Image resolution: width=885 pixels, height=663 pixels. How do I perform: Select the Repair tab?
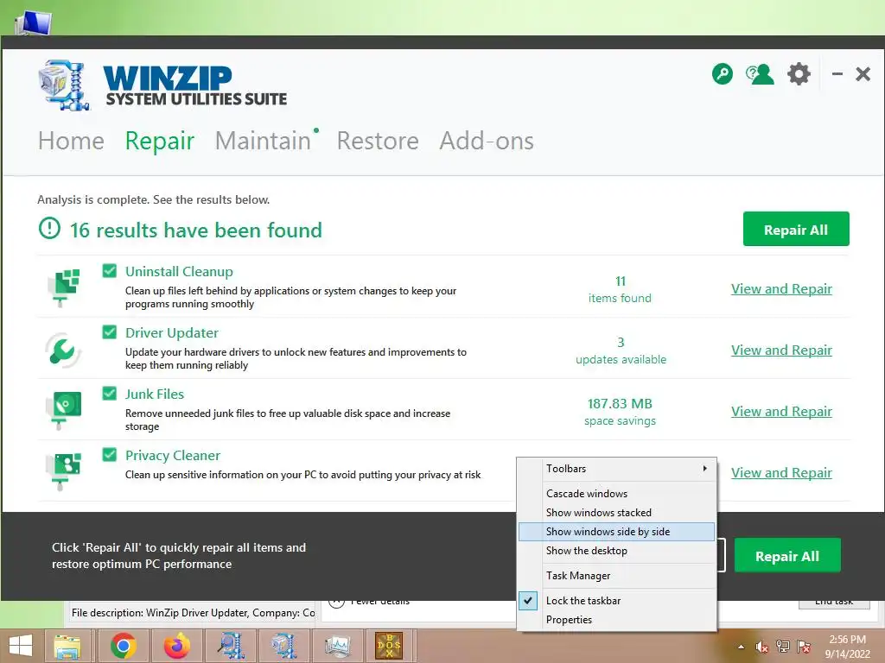click(160, 141)
